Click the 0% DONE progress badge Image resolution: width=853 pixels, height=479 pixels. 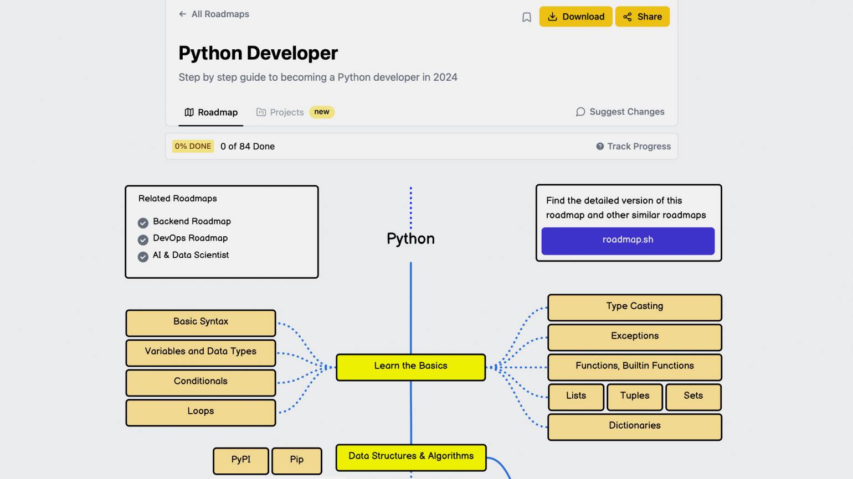[x=193, y=147]
